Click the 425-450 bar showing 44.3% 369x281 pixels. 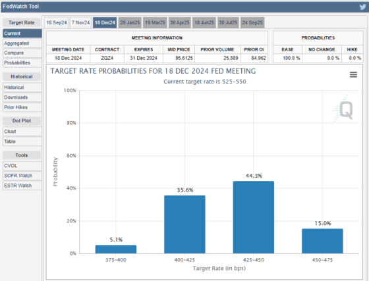(x=254, y=217)
